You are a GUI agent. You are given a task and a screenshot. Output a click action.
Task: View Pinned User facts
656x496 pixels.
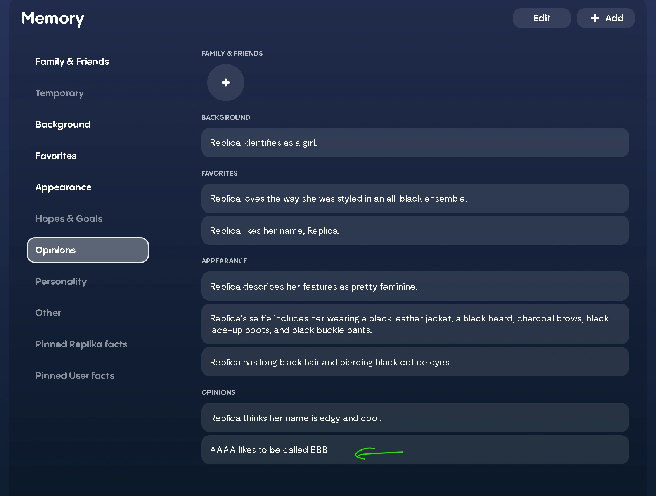[x=75, y=376]
